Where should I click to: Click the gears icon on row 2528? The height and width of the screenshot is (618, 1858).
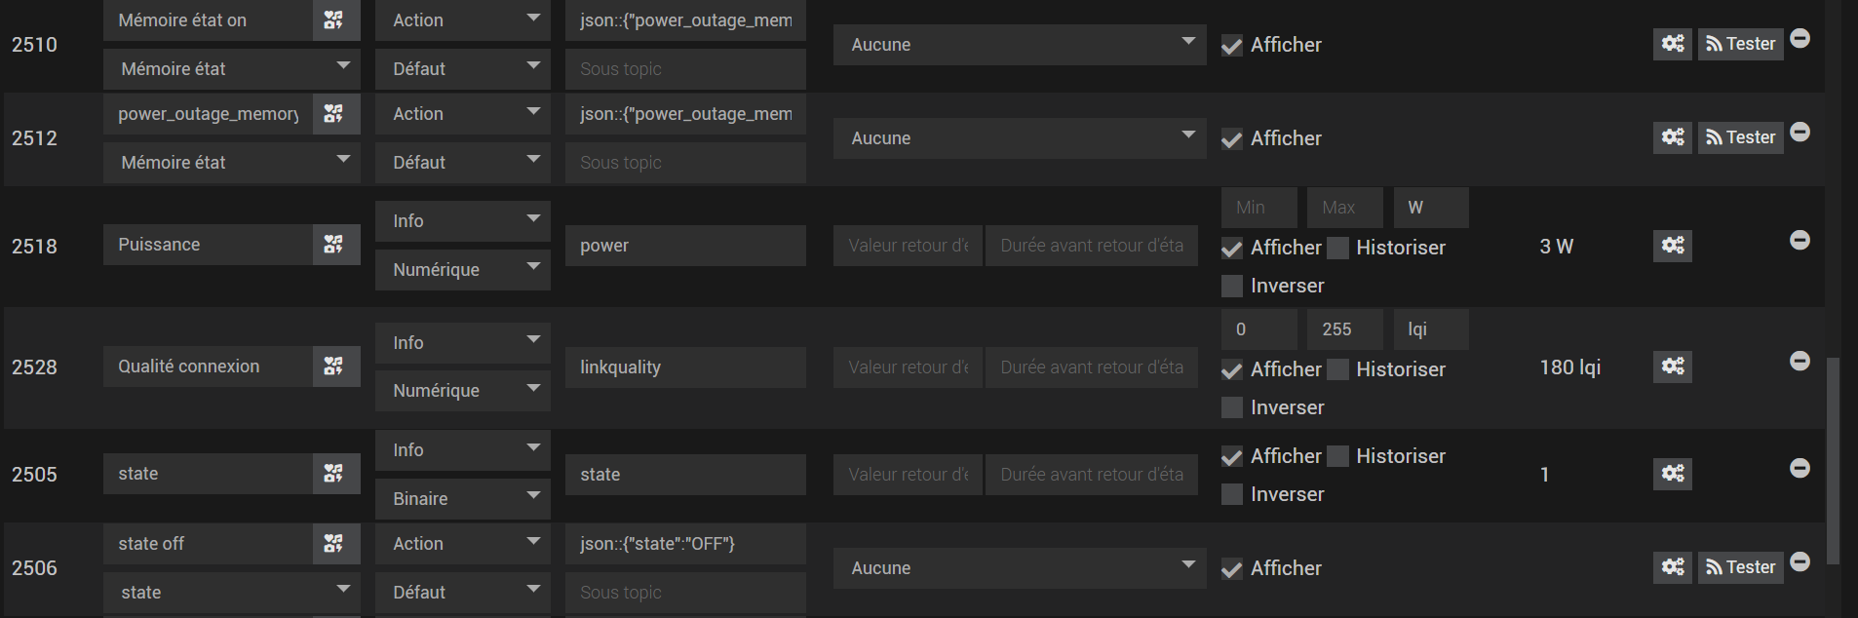(1672, 367)
